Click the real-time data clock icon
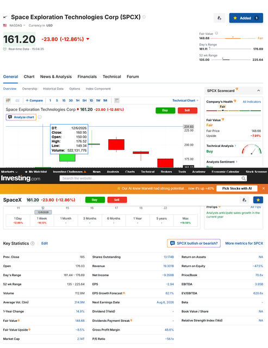 pyautogui.click(x=5, y=49)
